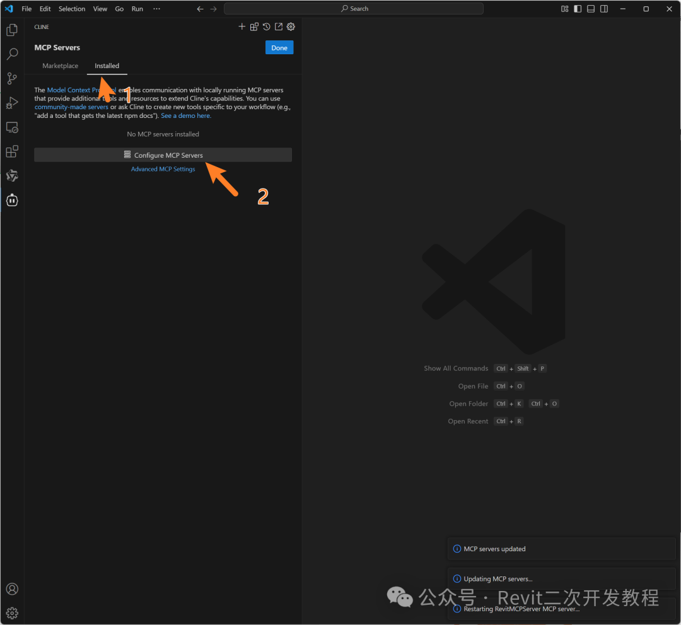Open the Search view in activity bar

click(12, 54)
